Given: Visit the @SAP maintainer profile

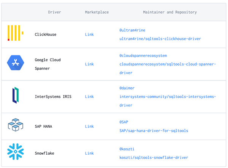Looking at the screenshot, I should click(123, 122).
